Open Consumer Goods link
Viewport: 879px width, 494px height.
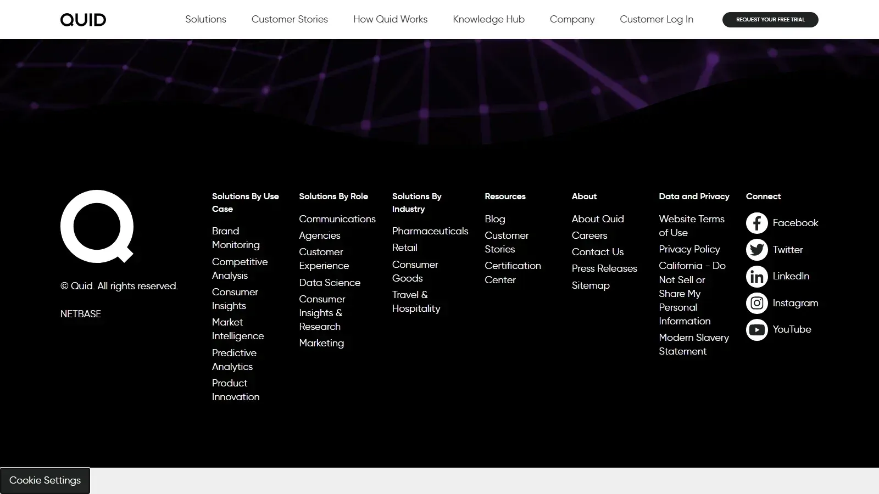[x=415, y=271]
